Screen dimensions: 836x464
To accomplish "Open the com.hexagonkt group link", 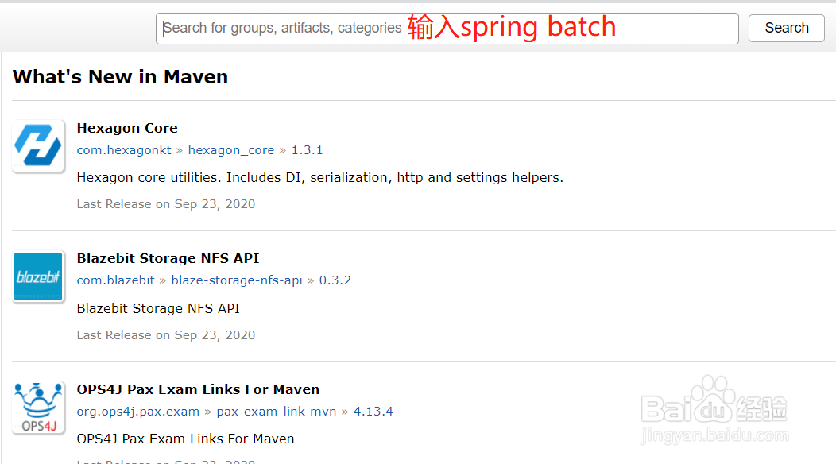I will coord(124,150).
